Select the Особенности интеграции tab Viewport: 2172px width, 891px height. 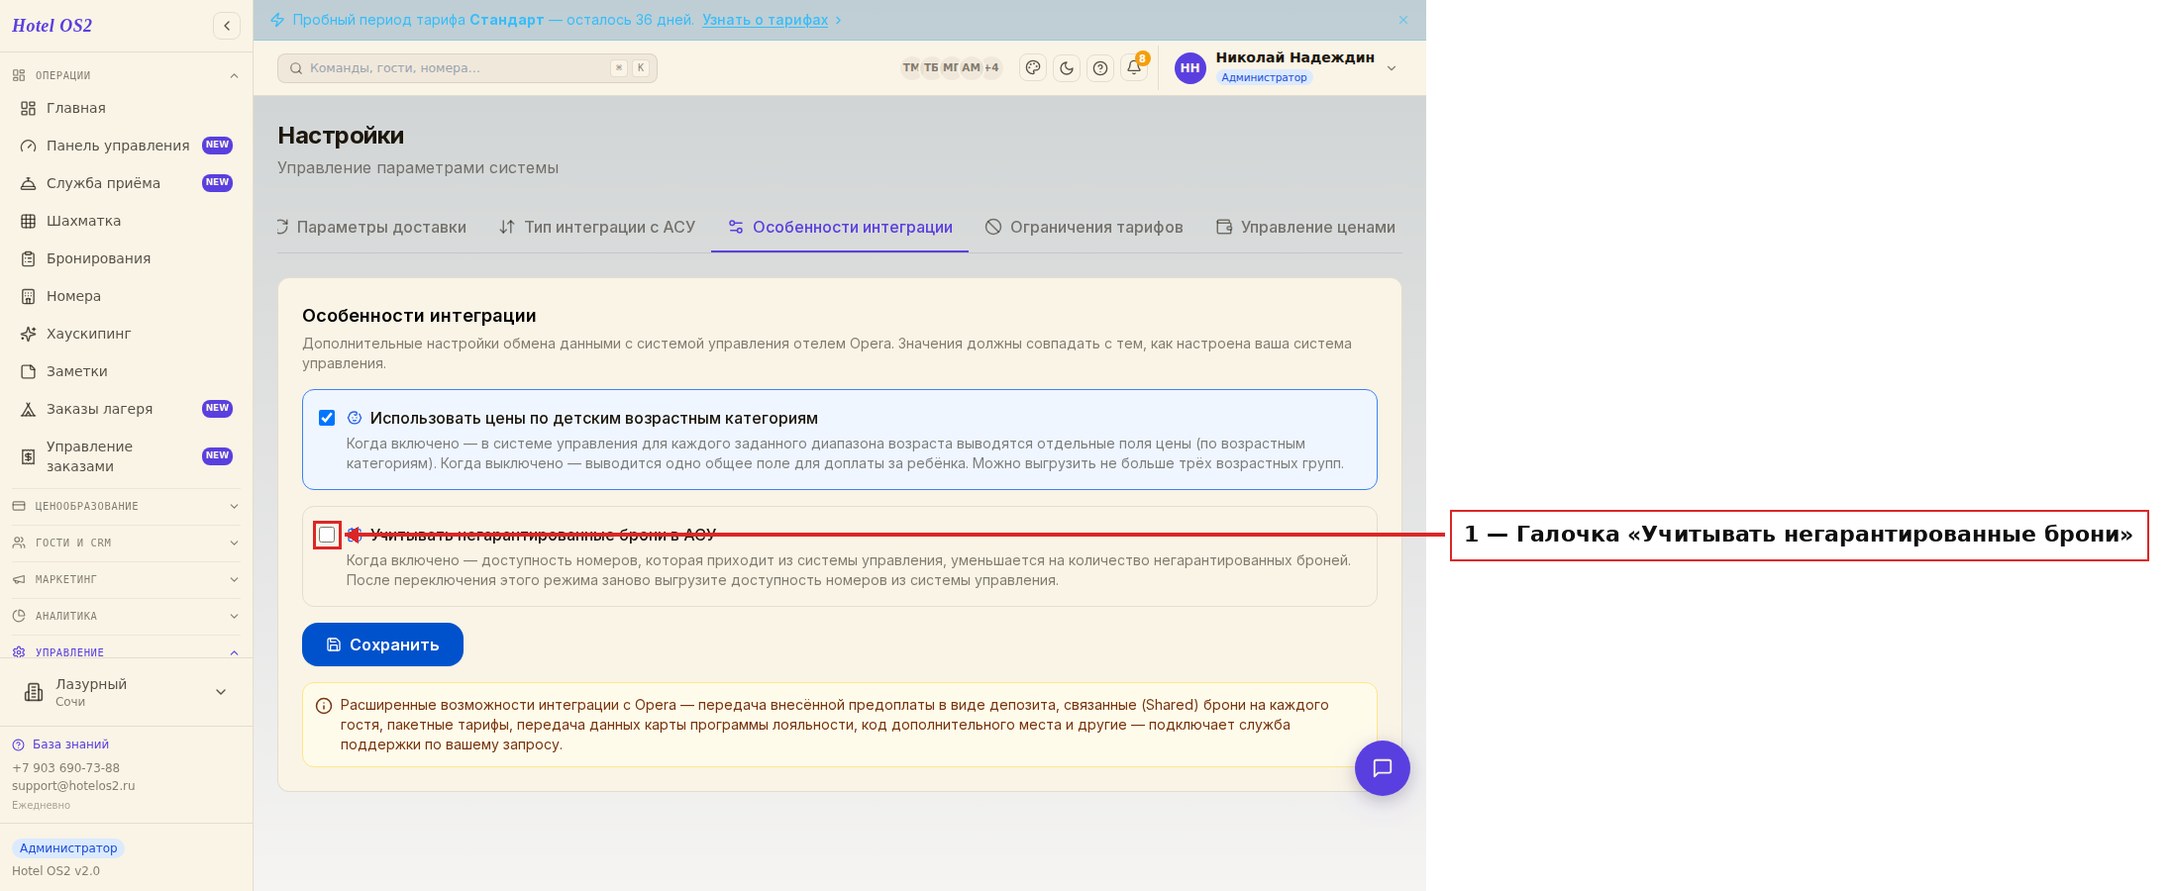pyautogui.click(x=840, y=227)
